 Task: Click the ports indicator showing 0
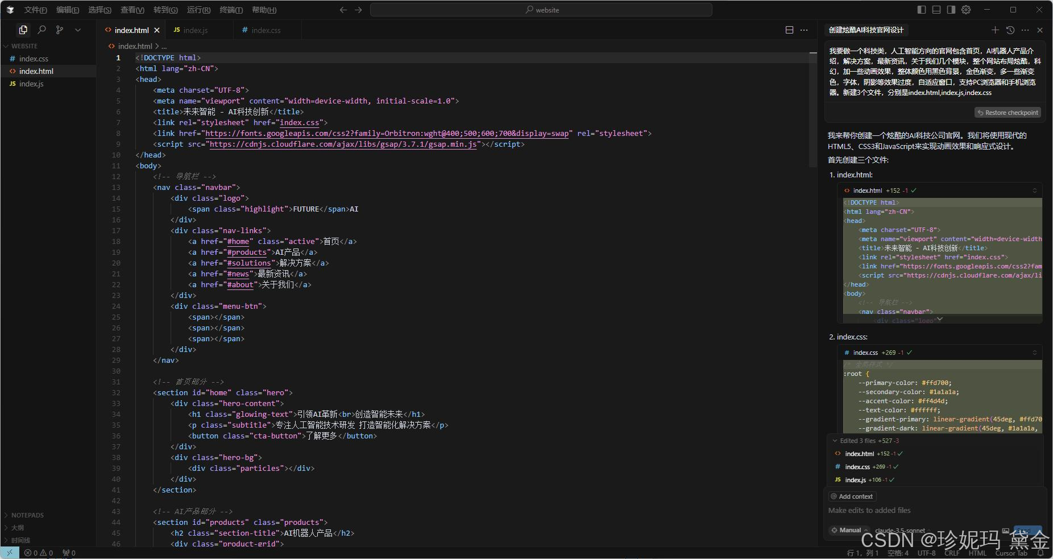[x=69, y=553]
